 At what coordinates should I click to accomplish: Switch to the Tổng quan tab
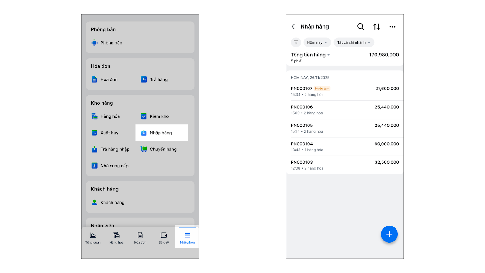pos(93,238)
